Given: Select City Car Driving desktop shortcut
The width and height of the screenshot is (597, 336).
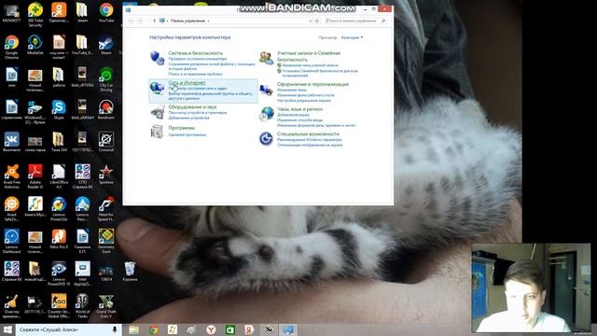Looking at the screenshot, I should tap(106, 79).
